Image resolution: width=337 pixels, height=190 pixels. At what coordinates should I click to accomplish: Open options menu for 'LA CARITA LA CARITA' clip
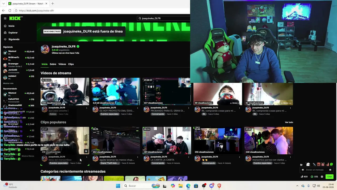(189, 157)
